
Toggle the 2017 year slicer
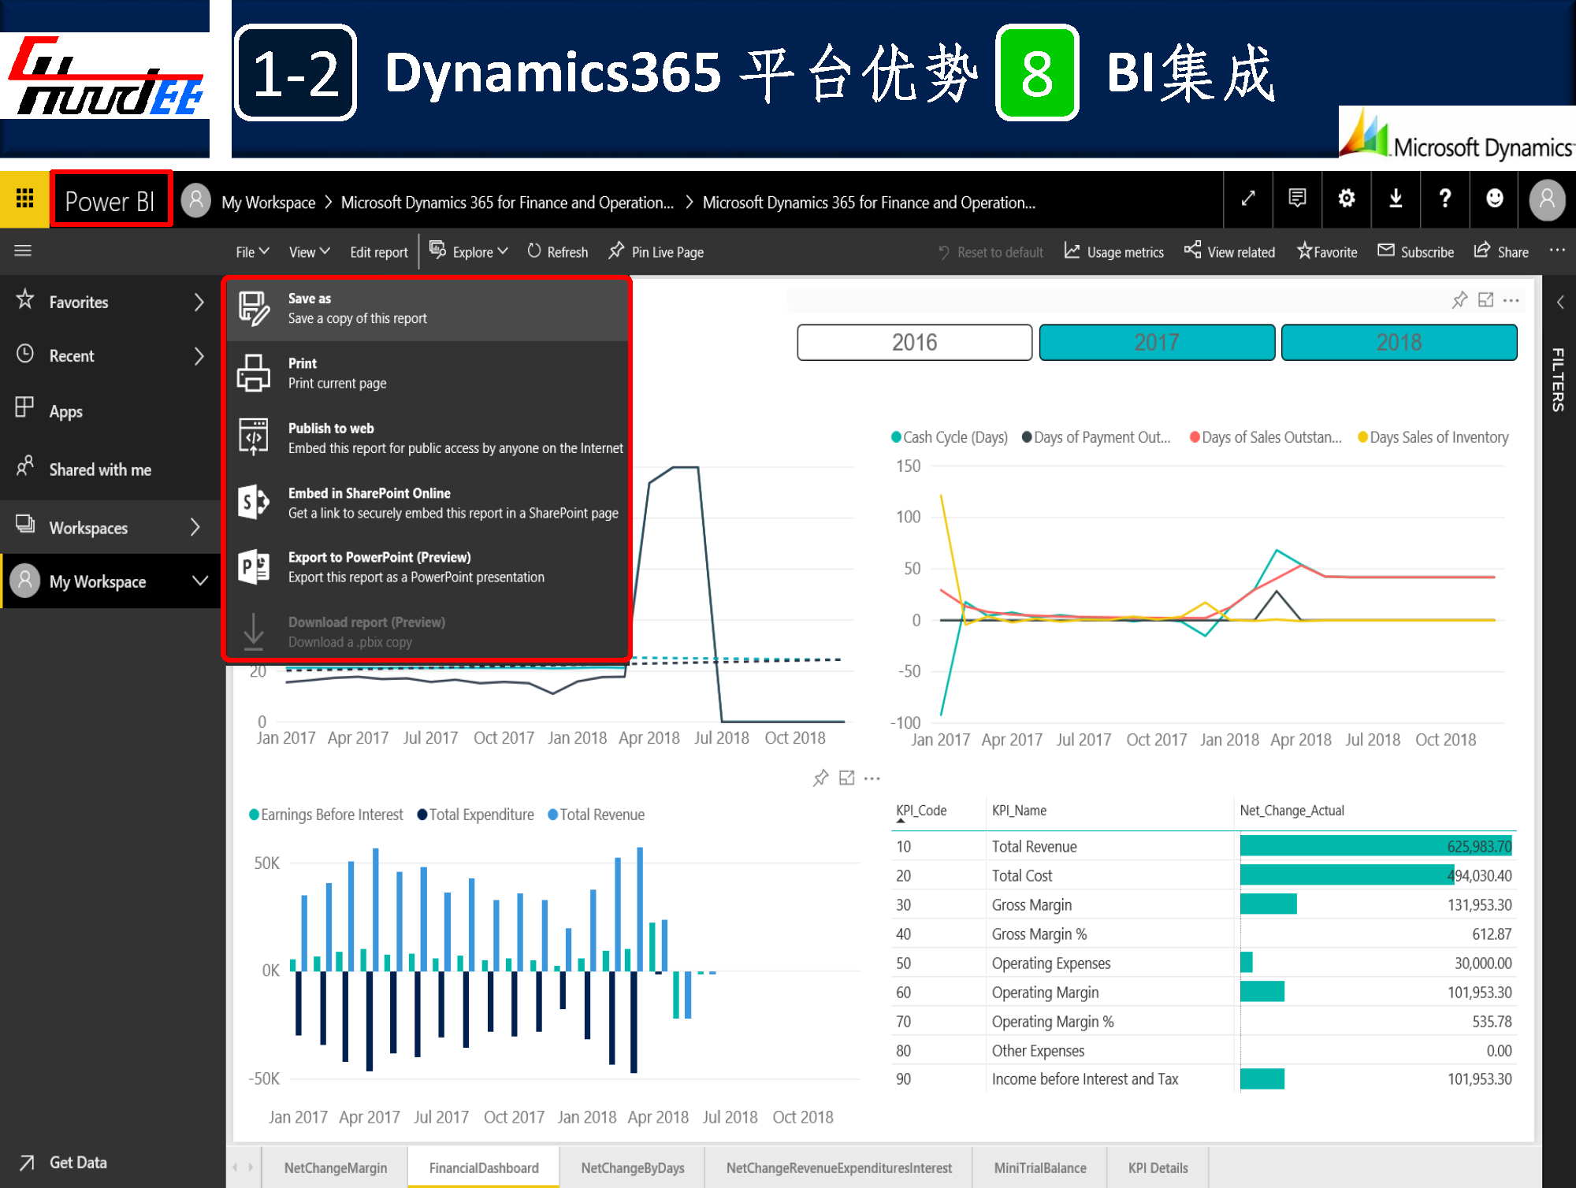pyautogui.click(x=1156, y=343)
